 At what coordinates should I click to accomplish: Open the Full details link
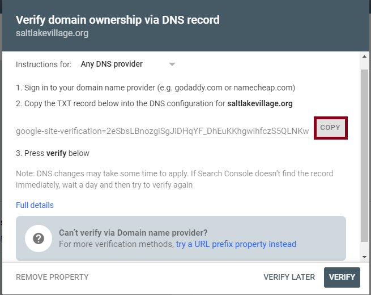(x=35, y=205)
